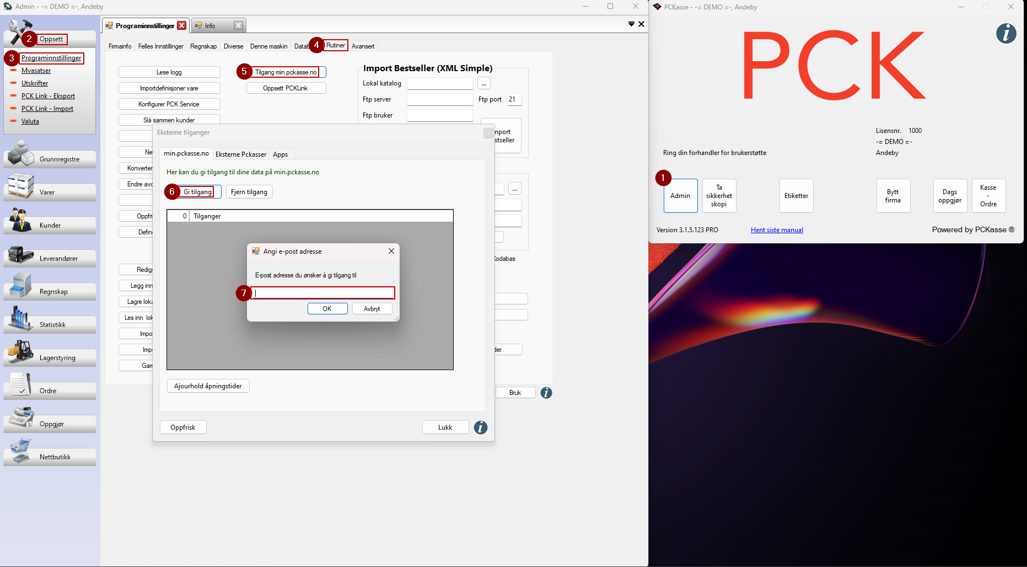1027x567 pixels.
Task: Close the Programinnstillinger tab with red X
Action: 181,25
